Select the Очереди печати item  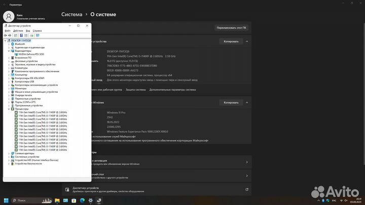pos(23,95)
